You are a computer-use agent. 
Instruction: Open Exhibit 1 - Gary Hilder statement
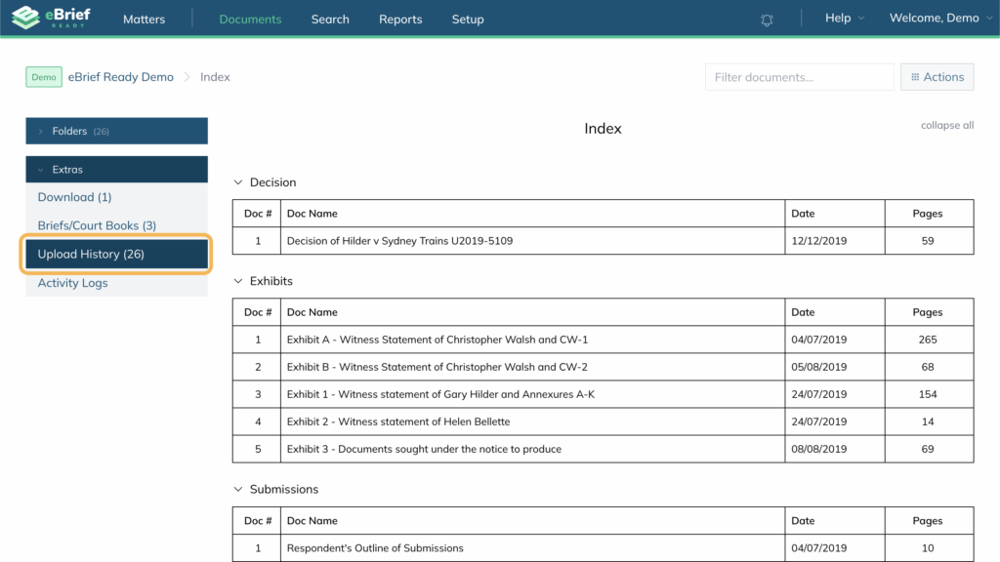(440, 394)
